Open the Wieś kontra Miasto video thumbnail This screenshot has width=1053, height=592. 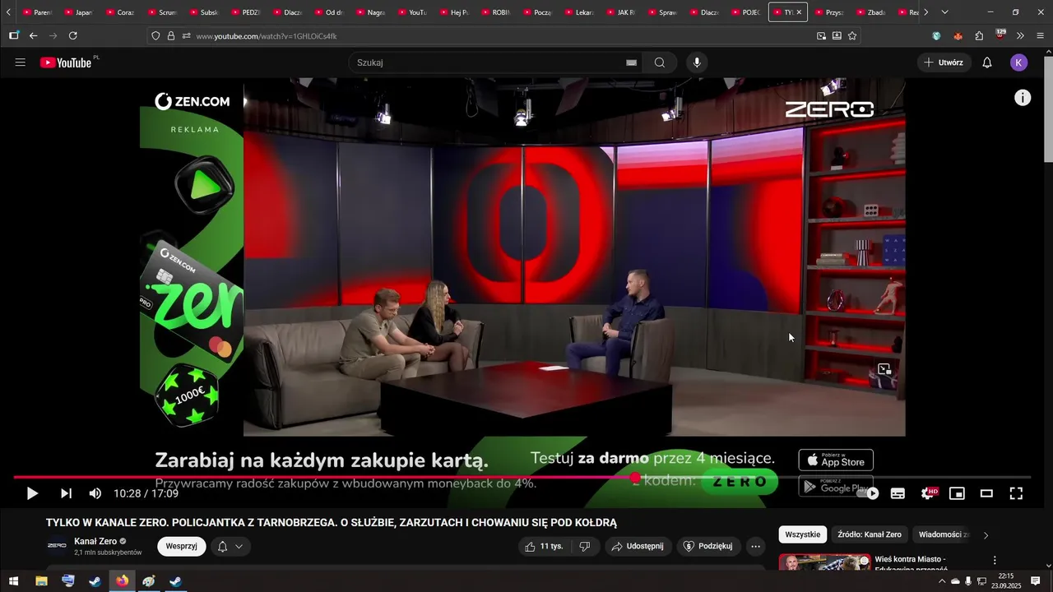(825, 563)
